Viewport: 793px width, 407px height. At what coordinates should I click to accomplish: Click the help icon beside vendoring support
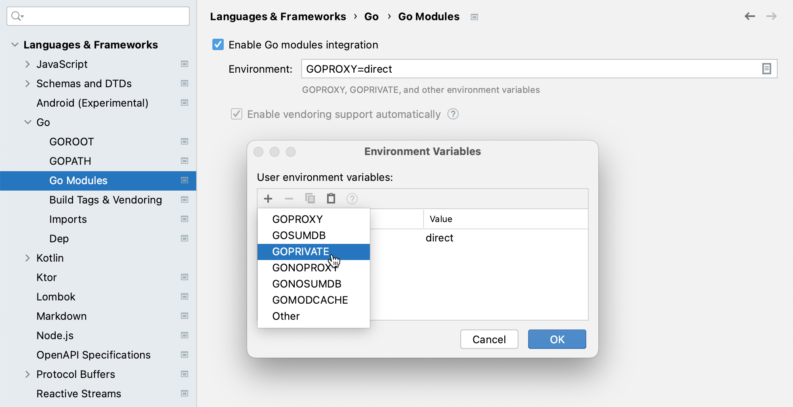[453, 114]
